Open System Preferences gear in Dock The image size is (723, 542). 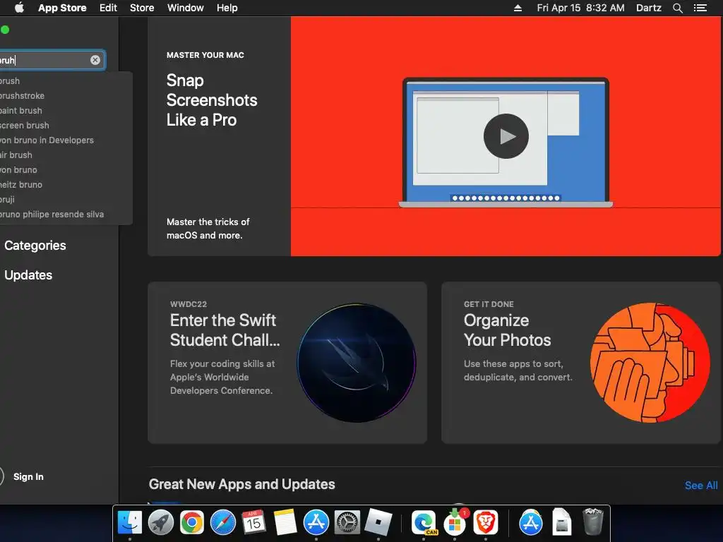347,522
